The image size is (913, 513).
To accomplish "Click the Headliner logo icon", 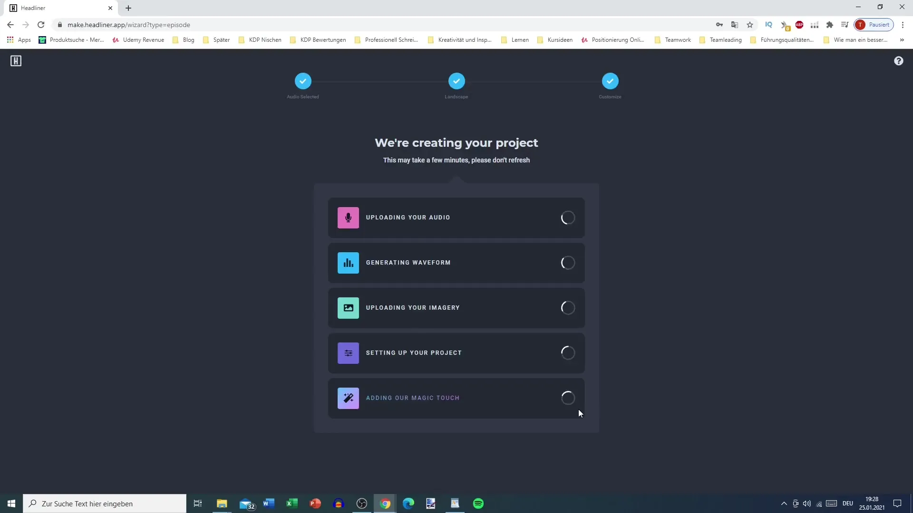I will [x=16, y=61].
